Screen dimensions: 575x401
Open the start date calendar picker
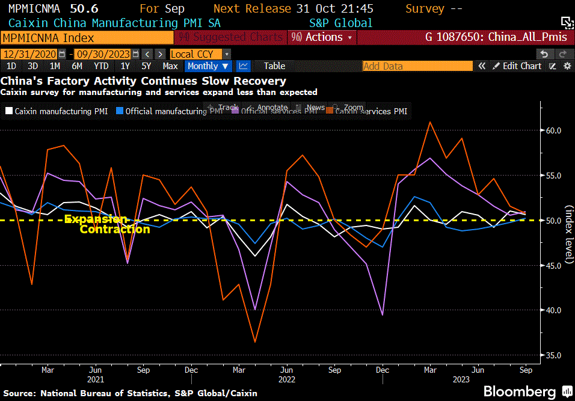pos(62,54)
